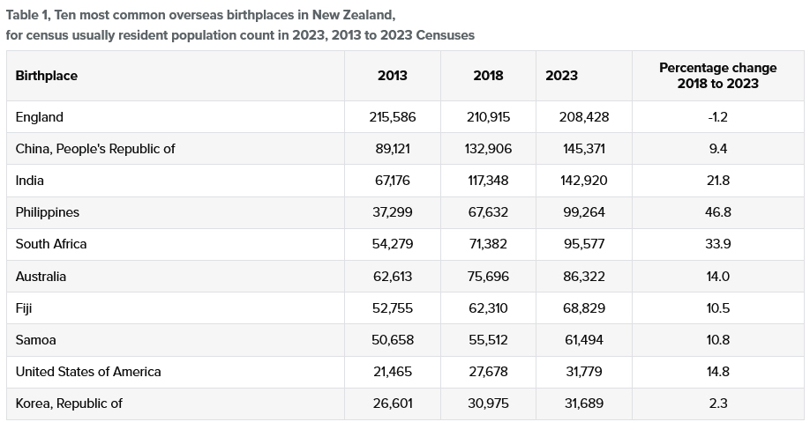Click the 2013 column header
Screen dimensions: 810x422
pos(393,76)
